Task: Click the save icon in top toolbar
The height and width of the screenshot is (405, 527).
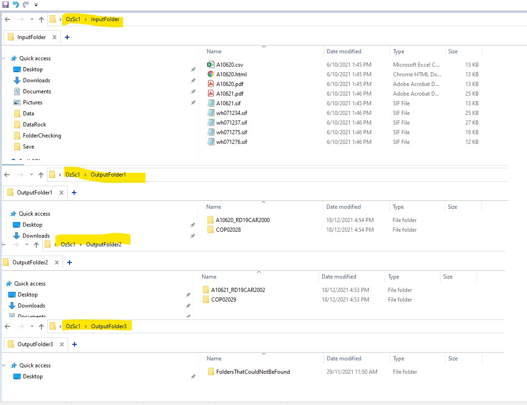Action: [6, 4]
